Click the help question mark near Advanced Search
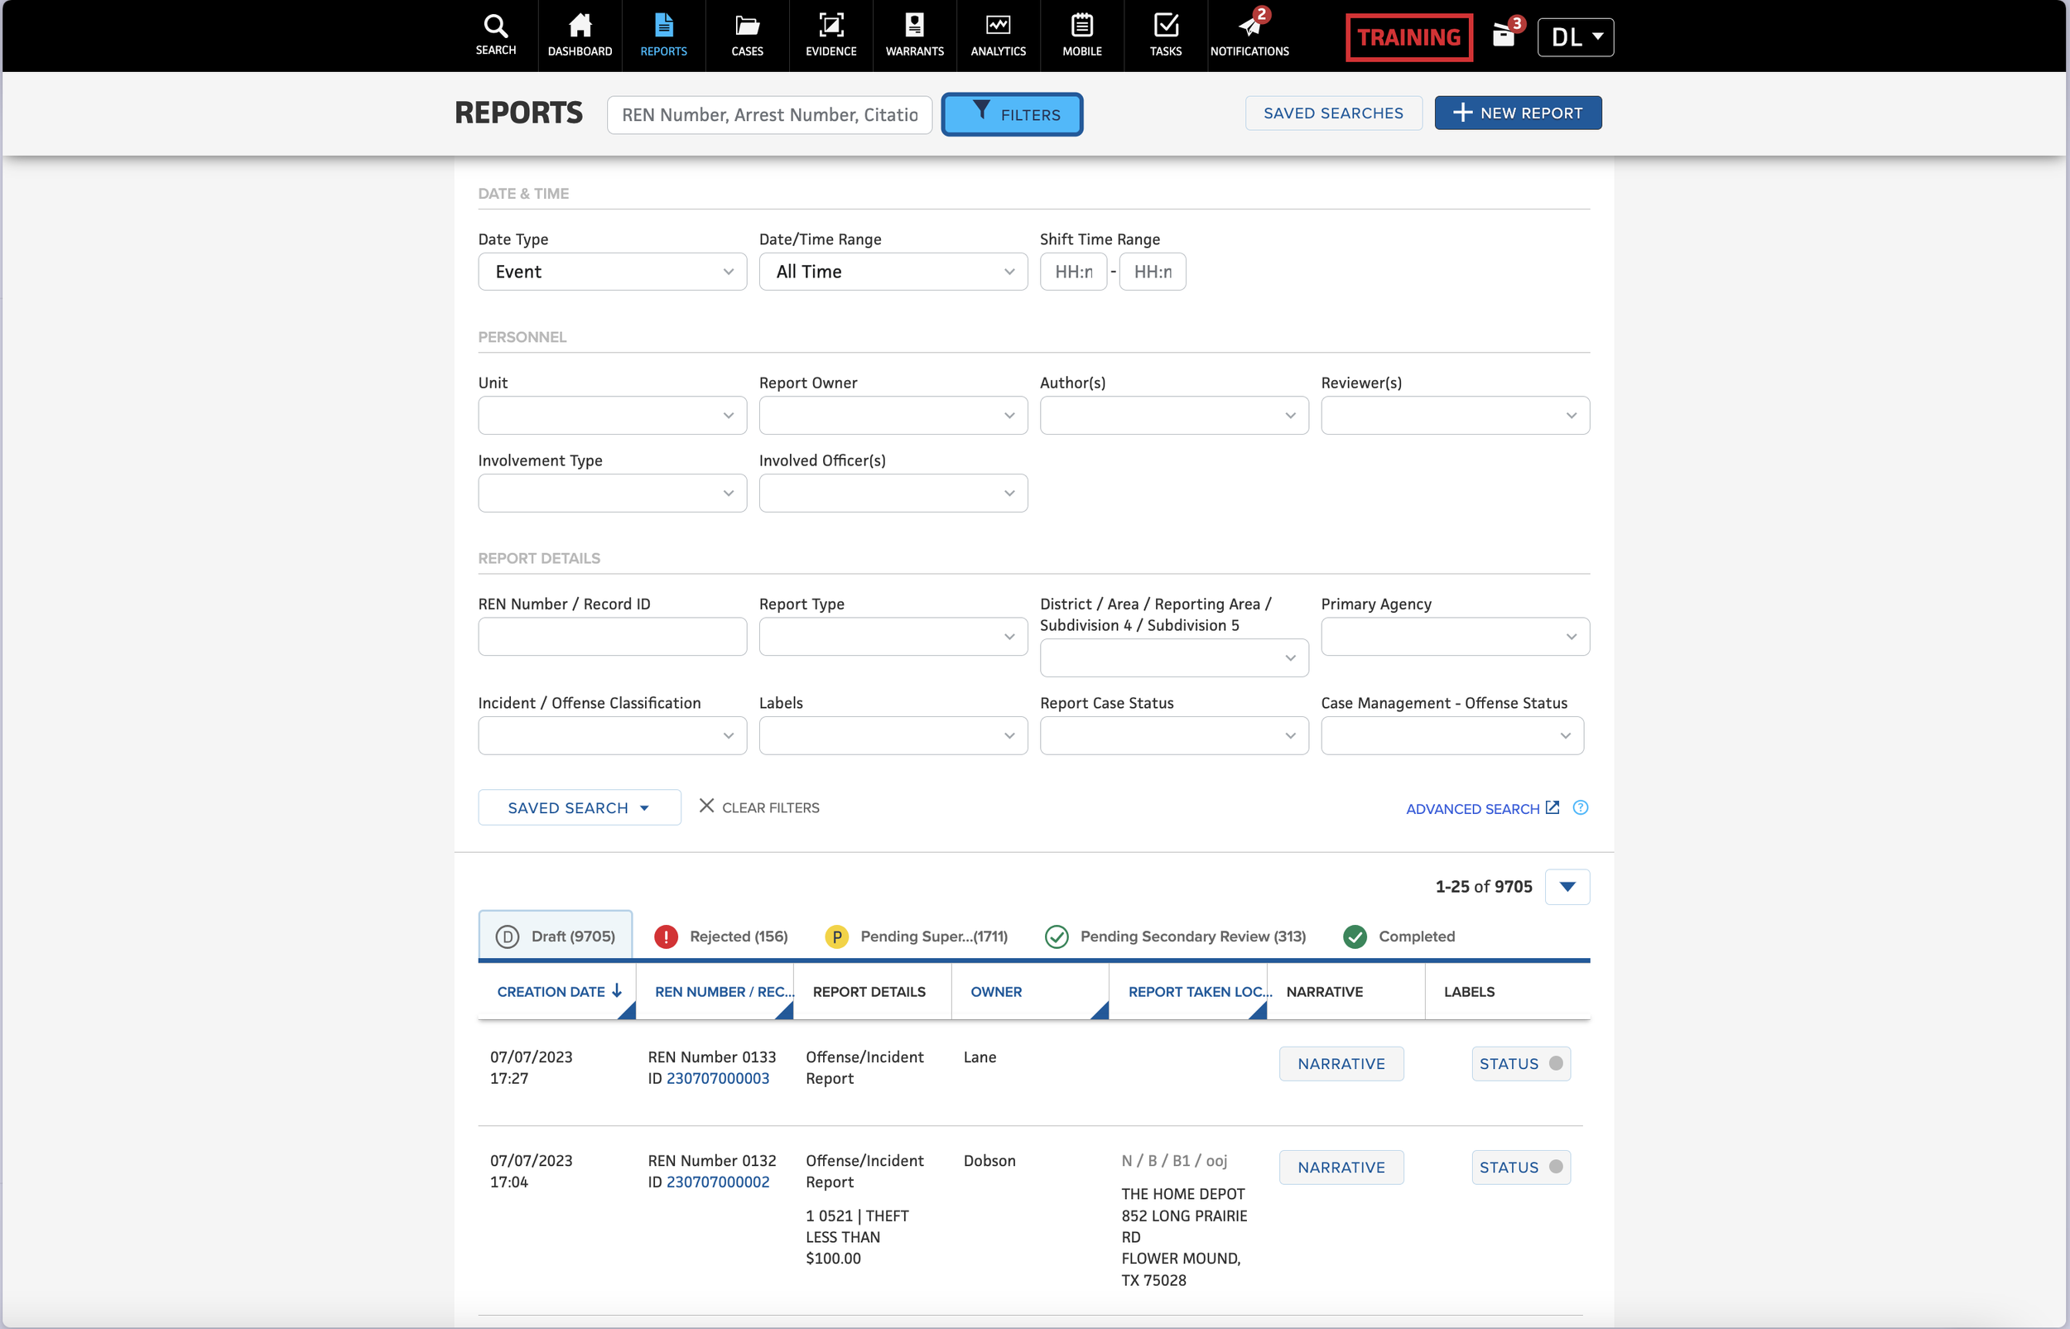This screenshot has width=2070, height=1329. tap(1580, 808)
